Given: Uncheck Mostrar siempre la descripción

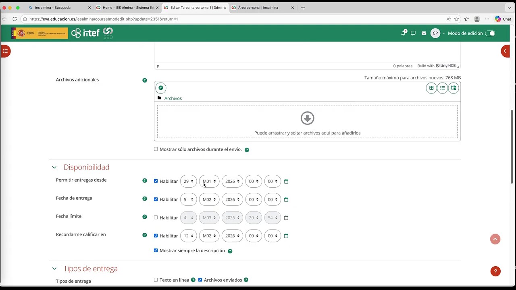Looking at the screenshot, I should pos(156,250).
